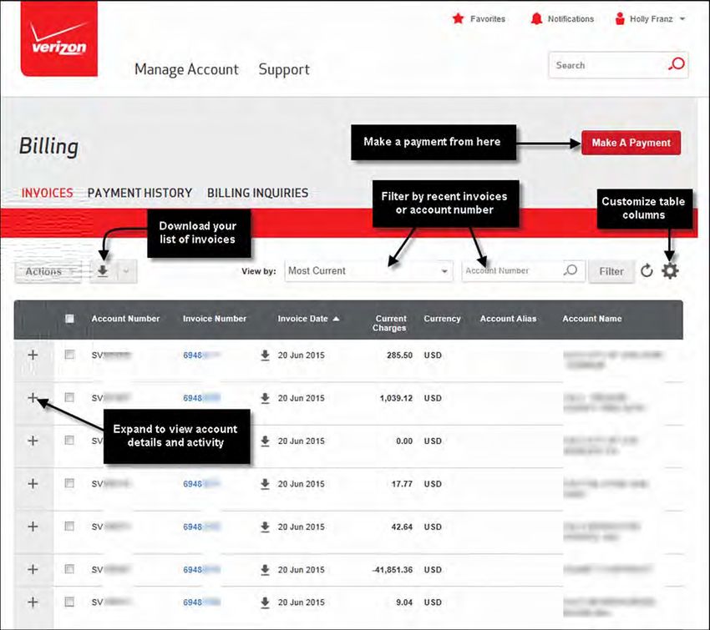Click the Invoice Number column header
Image resolution: width=710 pixels, height=630 pixels.
(215, 319)
